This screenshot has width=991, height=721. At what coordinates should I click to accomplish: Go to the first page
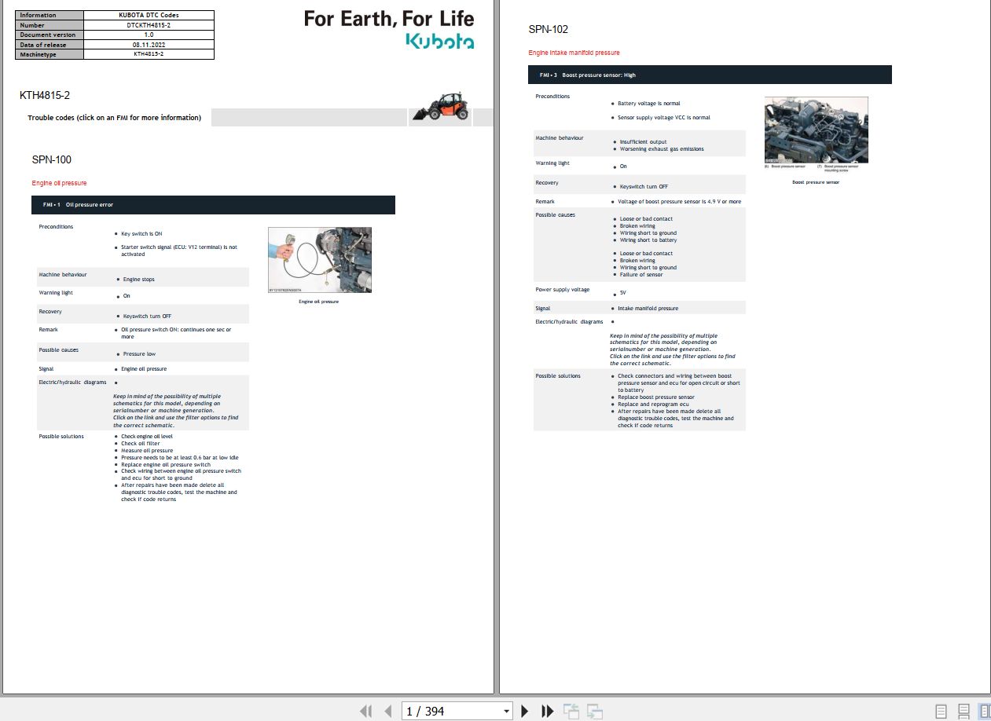pos(365,711)
